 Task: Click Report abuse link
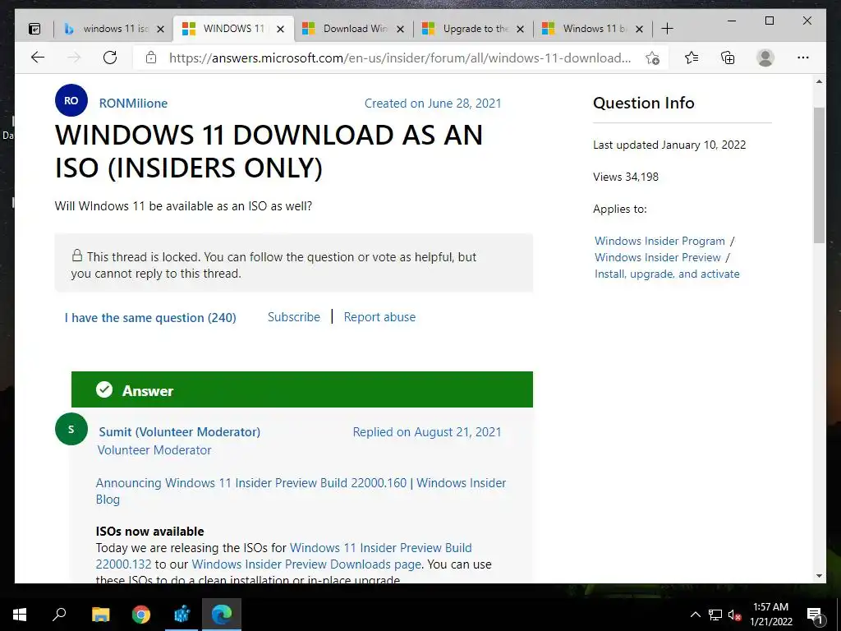(379, 317)
